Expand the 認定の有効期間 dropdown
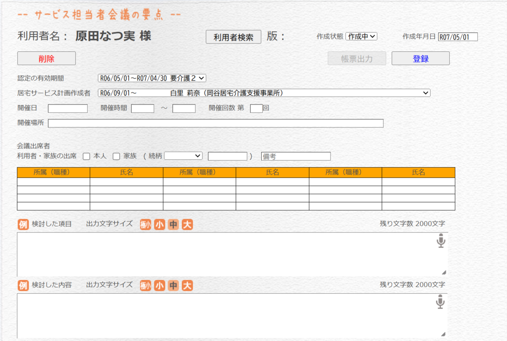Screen dimensions: 507x341 152,78
